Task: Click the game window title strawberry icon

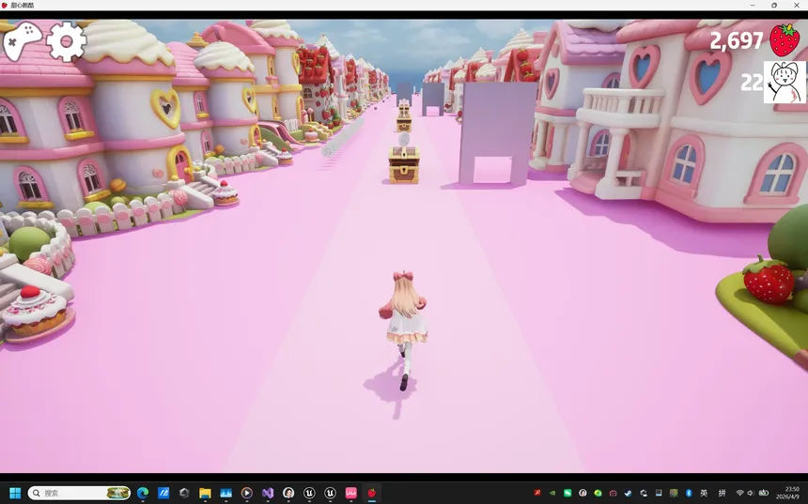Action: coord(5,5)
